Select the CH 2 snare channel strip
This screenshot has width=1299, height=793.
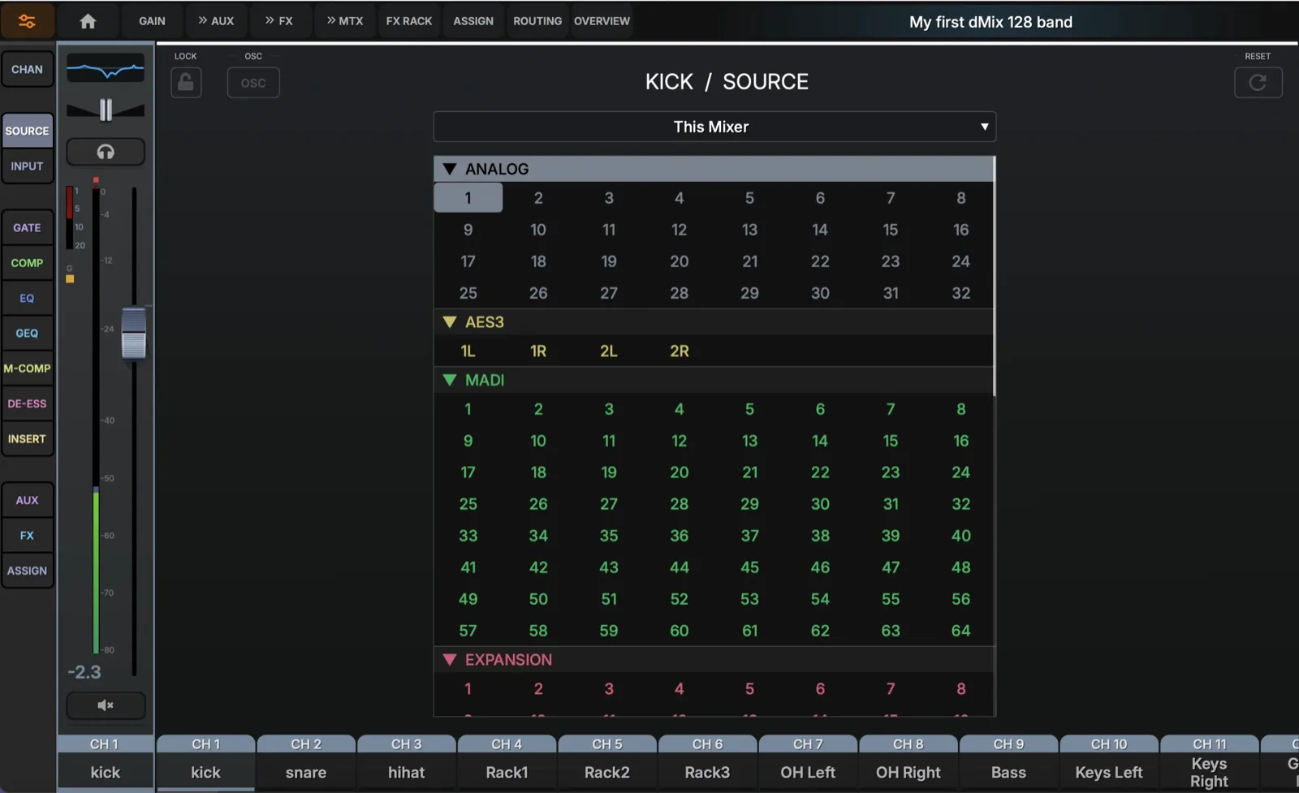click(x=306, y=763)
